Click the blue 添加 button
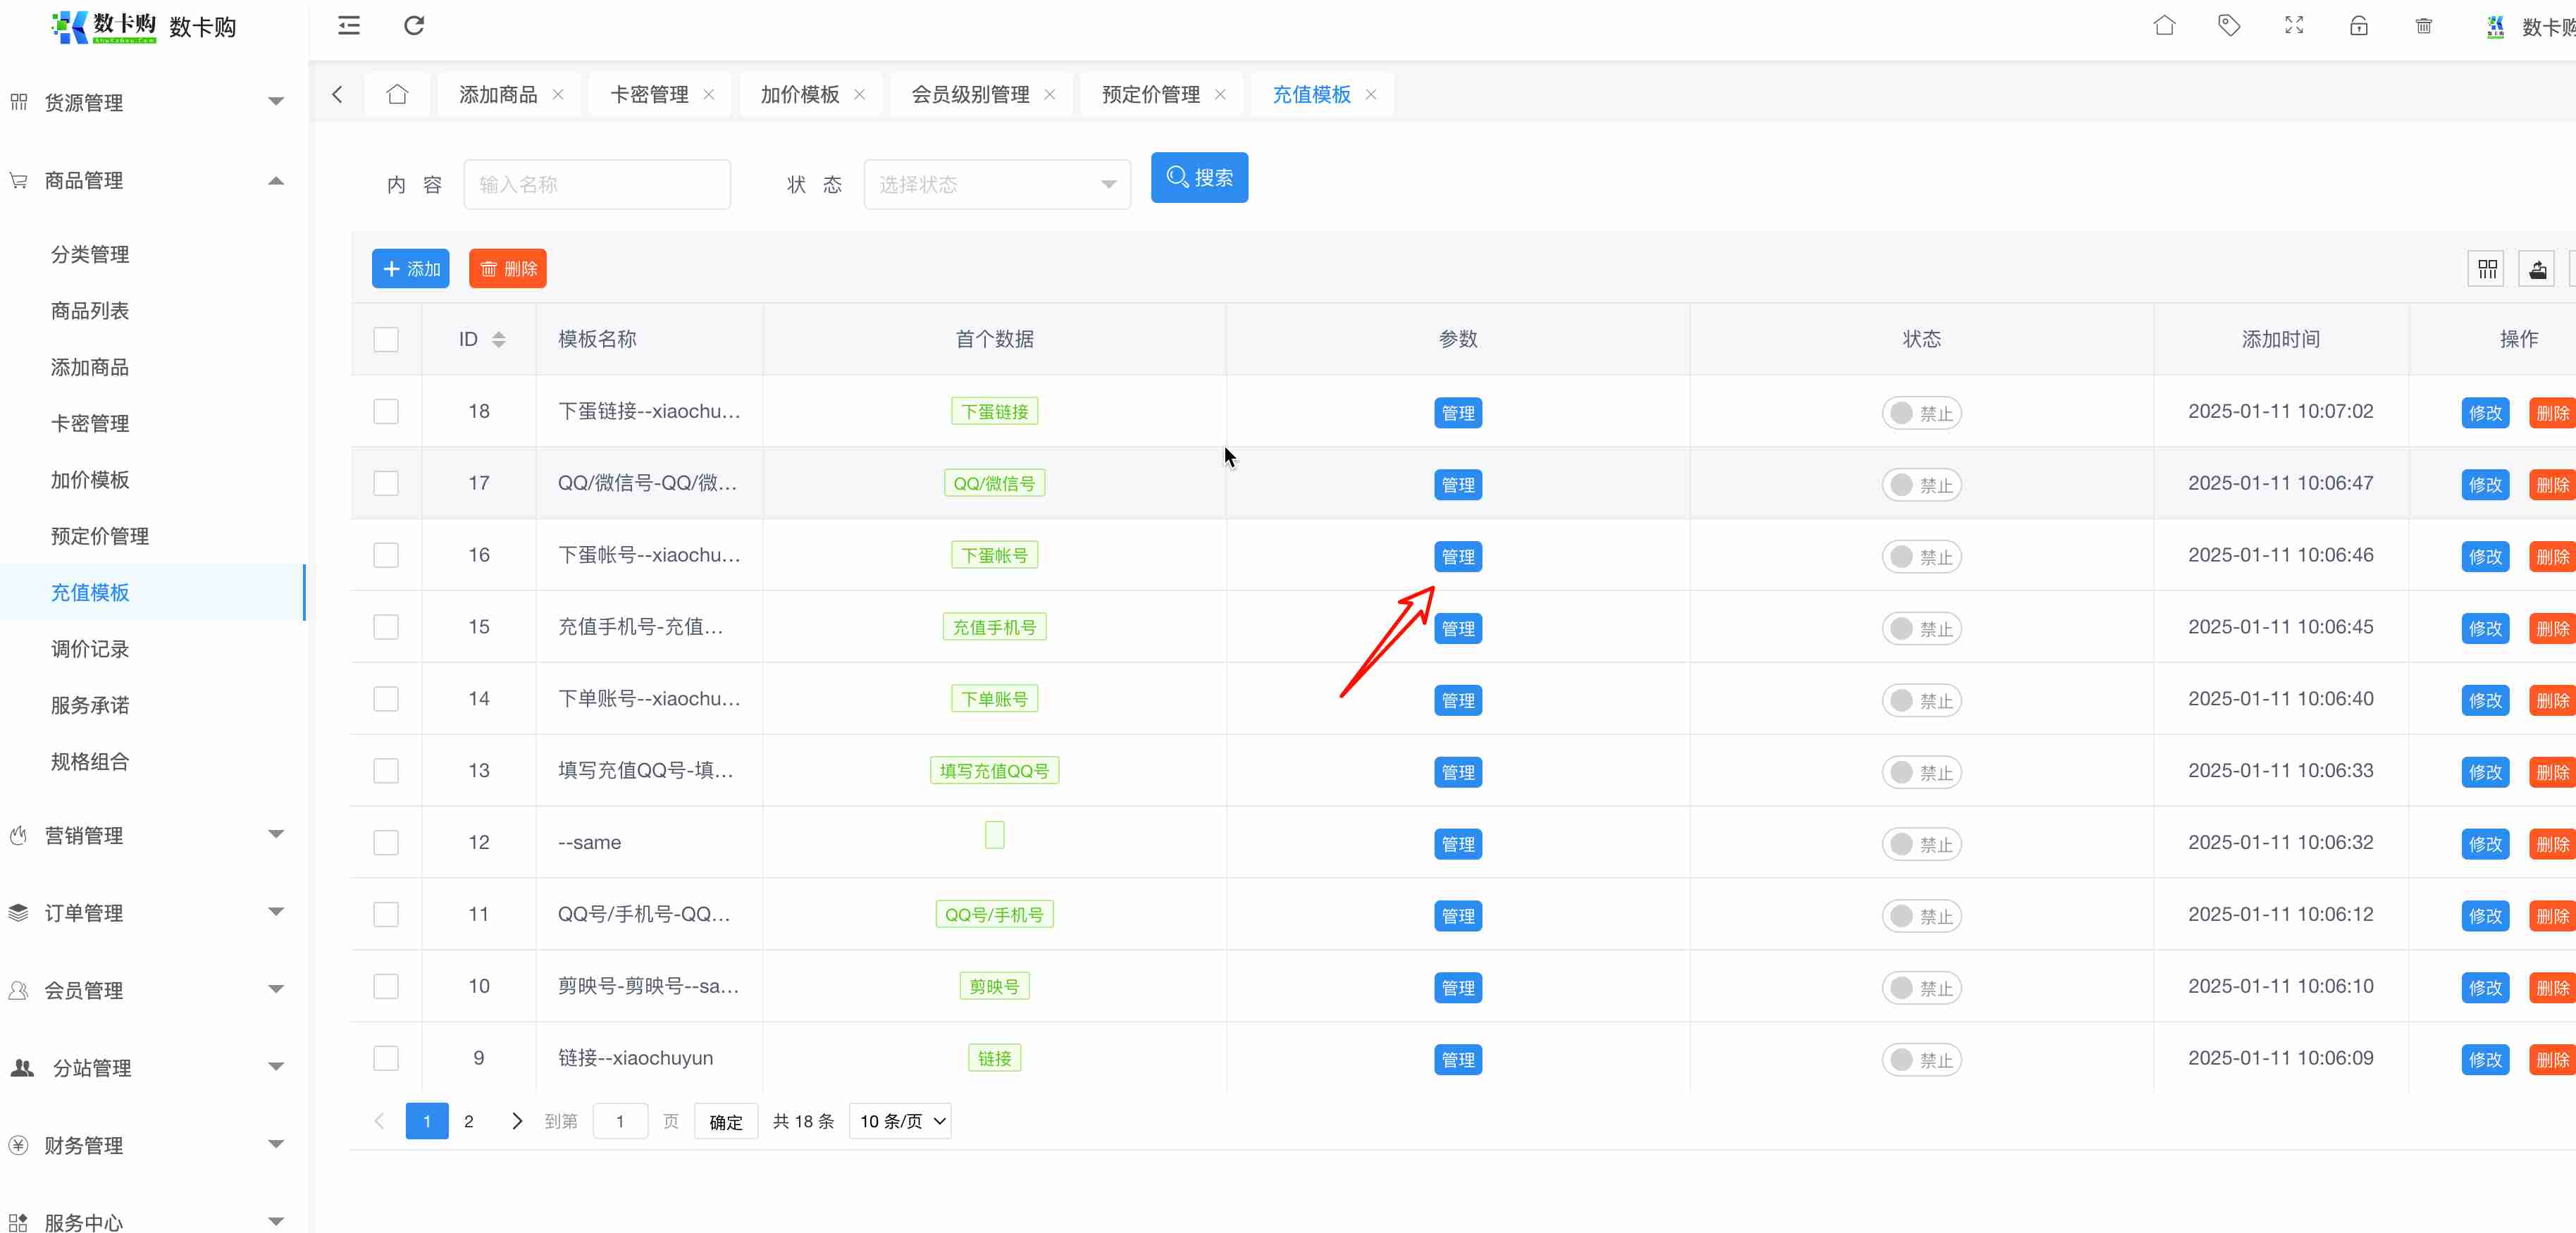 411,269
